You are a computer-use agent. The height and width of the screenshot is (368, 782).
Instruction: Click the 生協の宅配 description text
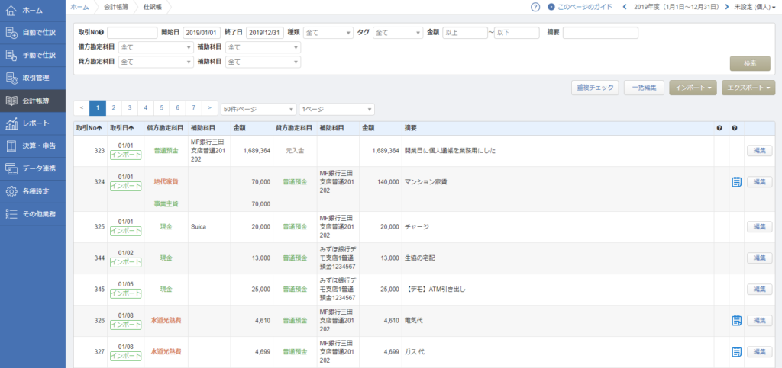(x=422, y=258)
